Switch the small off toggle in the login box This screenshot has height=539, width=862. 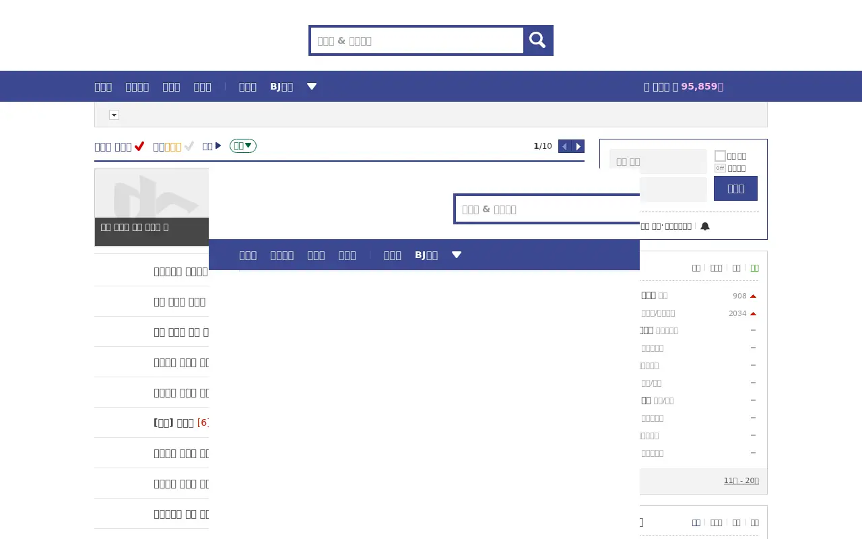[720, 168]
